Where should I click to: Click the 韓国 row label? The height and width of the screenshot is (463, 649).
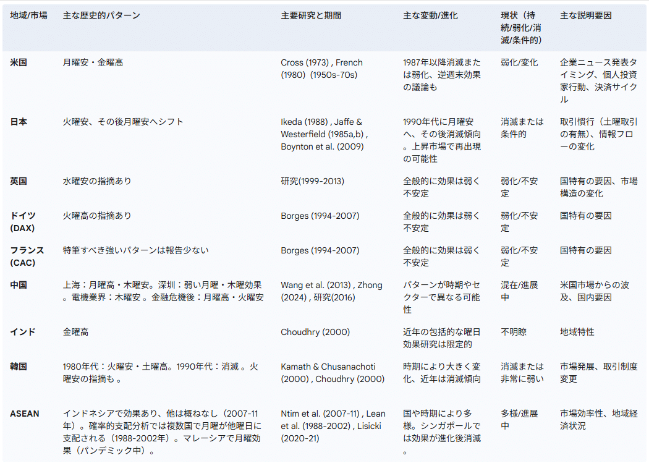pos(18,367)
